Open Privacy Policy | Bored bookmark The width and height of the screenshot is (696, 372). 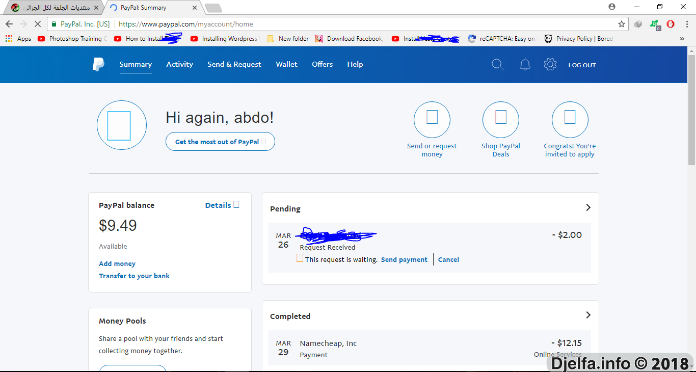[579, 39]
